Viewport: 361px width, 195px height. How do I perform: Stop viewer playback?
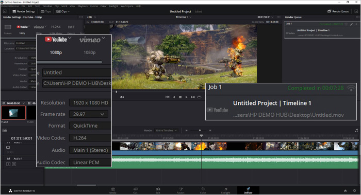pyautogui.click(x=180, y=97)
